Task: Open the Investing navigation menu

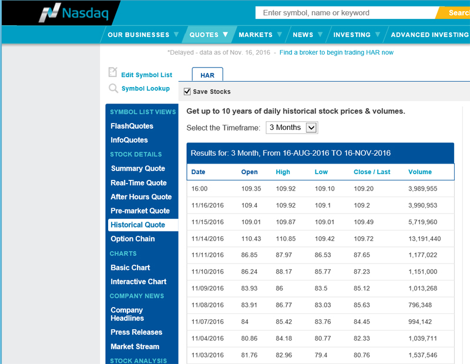Action: [x=356, y=35]
